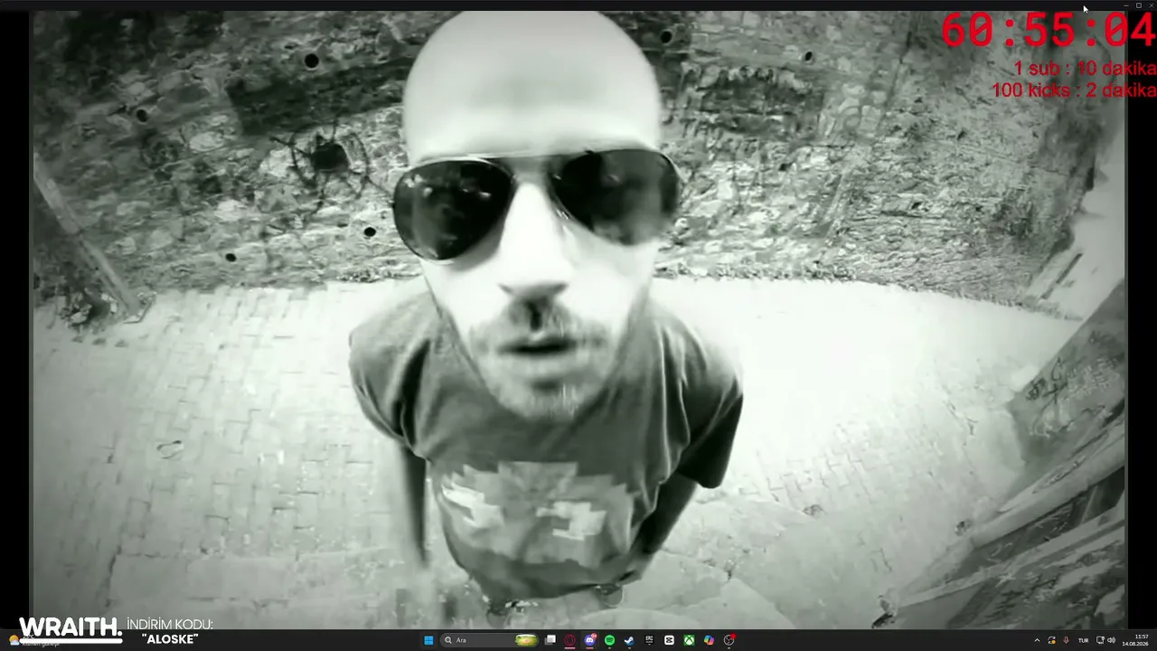Open the Xbox app taskbar icon
The image size is (1157, 651).
(x=689, y=640)
